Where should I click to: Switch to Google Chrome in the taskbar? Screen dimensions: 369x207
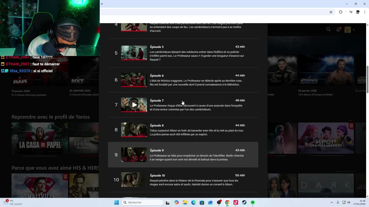click(x=227, y=202)
